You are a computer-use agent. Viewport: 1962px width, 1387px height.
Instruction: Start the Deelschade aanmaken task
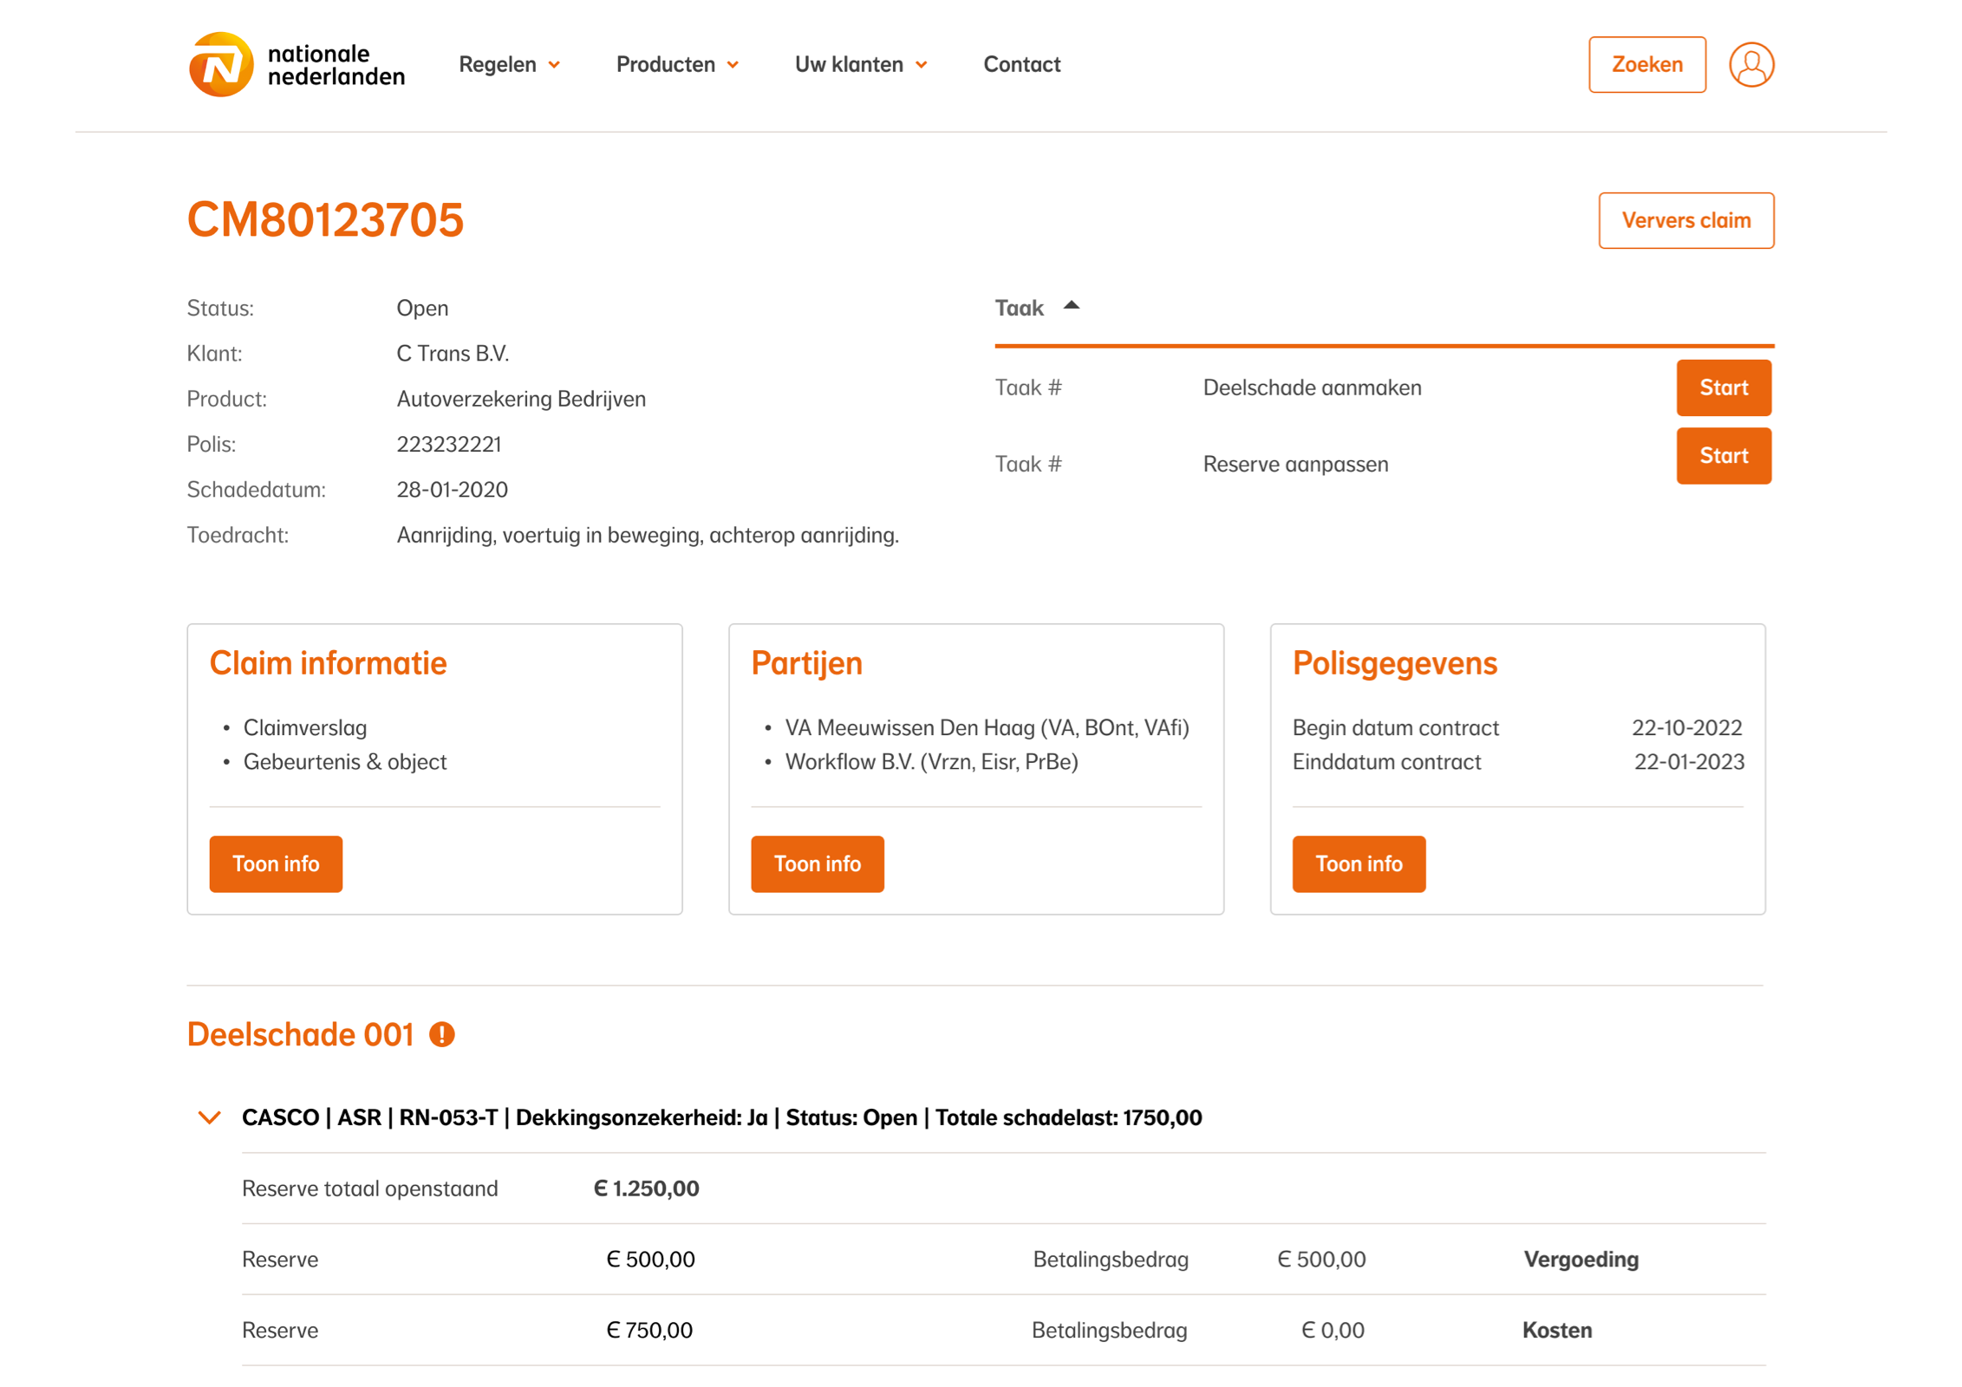point(1723,387)
